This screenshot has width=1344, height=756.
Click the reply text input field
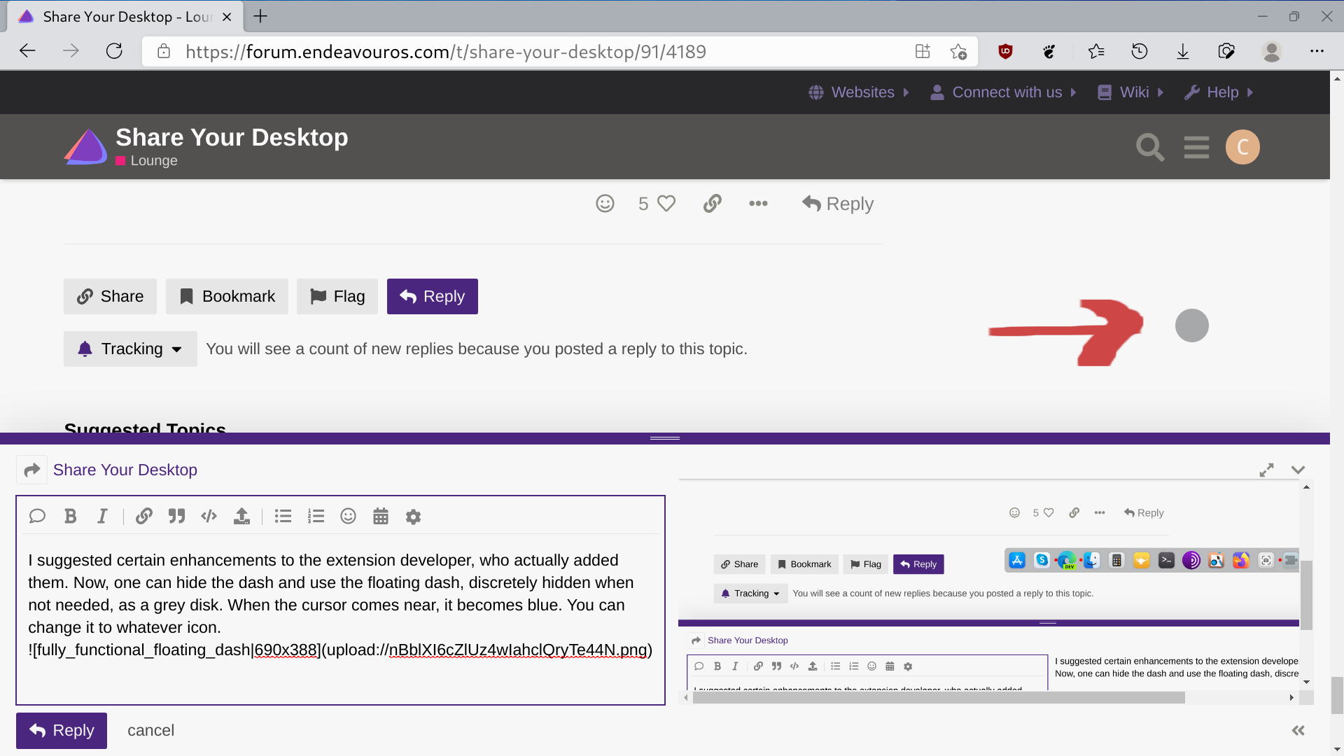point(339,619)
